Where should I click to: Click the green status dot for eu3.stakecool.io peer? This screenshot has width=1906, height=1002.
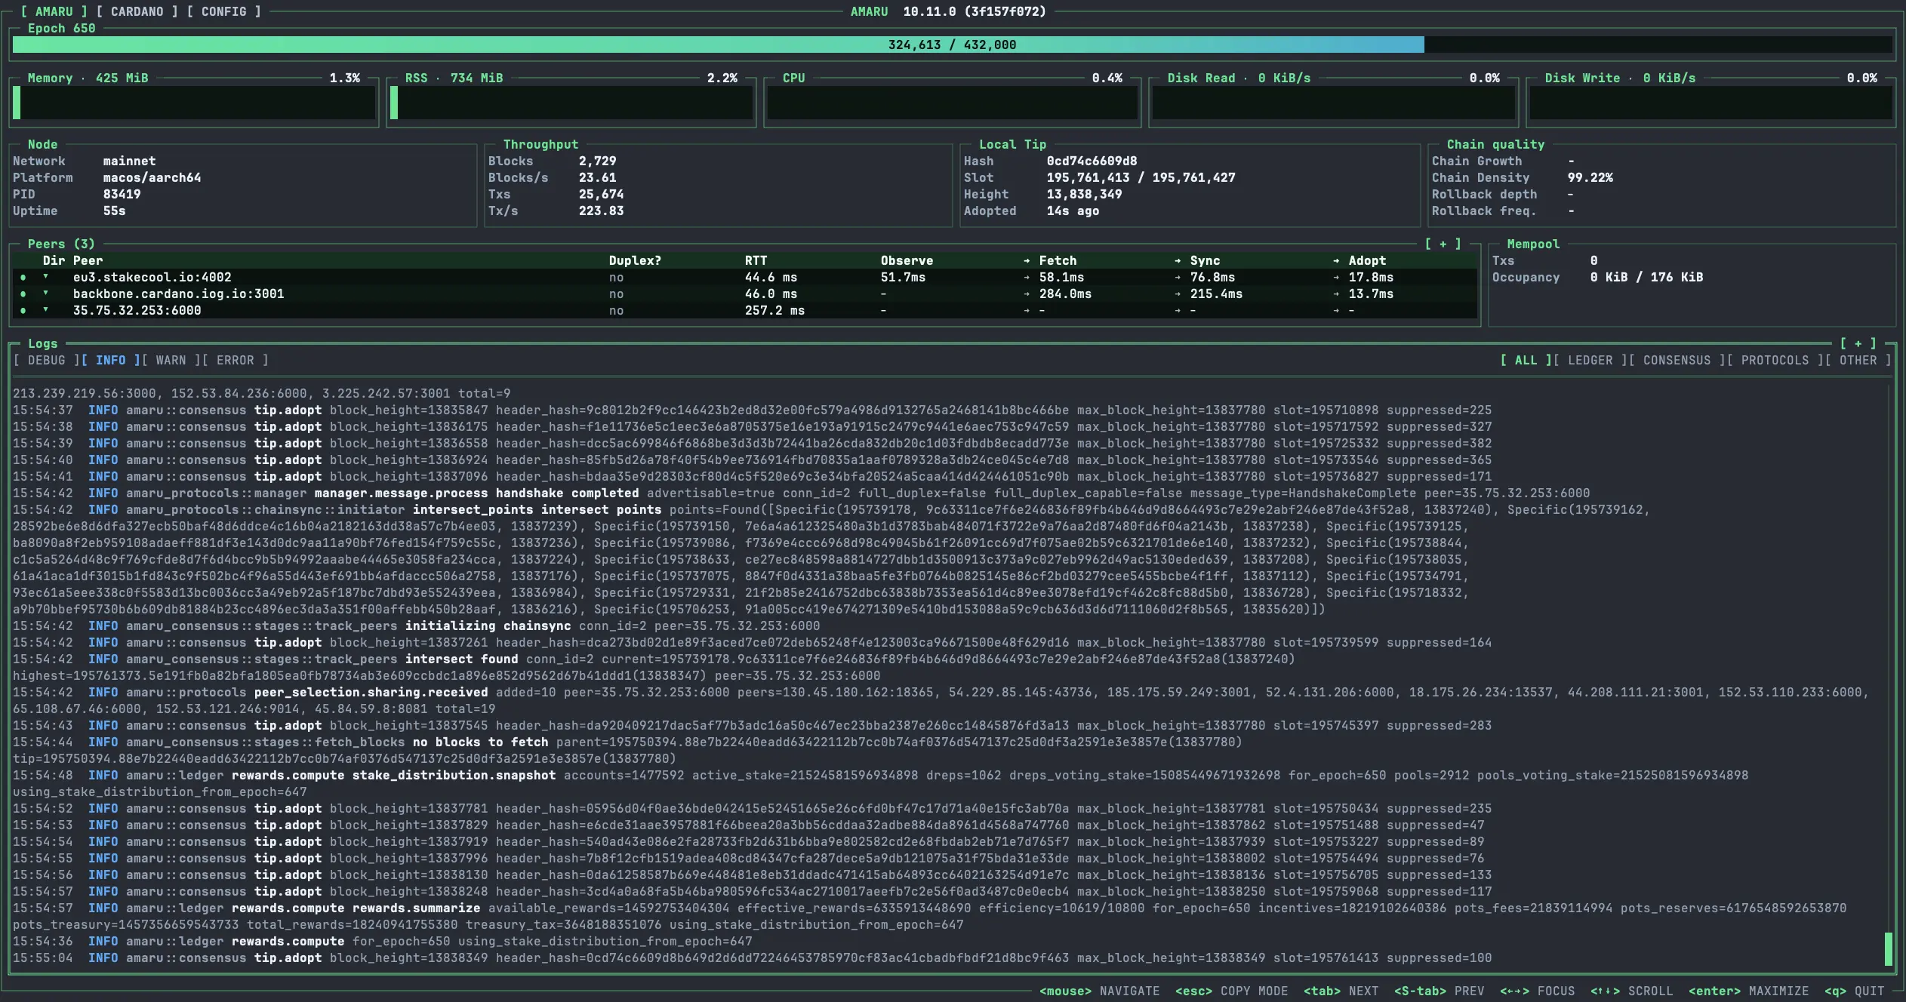(x=23, y=277)
